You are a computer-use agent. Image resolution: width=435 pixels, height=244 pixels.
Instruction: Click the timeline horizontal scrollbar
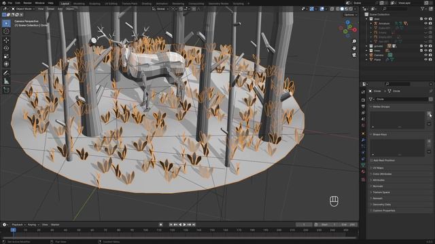click(x=179, y=237)
